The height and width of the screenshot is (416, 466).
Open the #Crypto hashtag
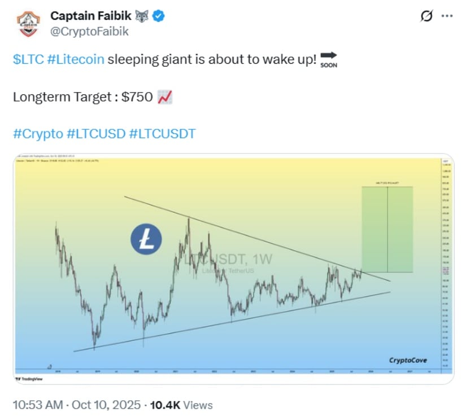37,134
